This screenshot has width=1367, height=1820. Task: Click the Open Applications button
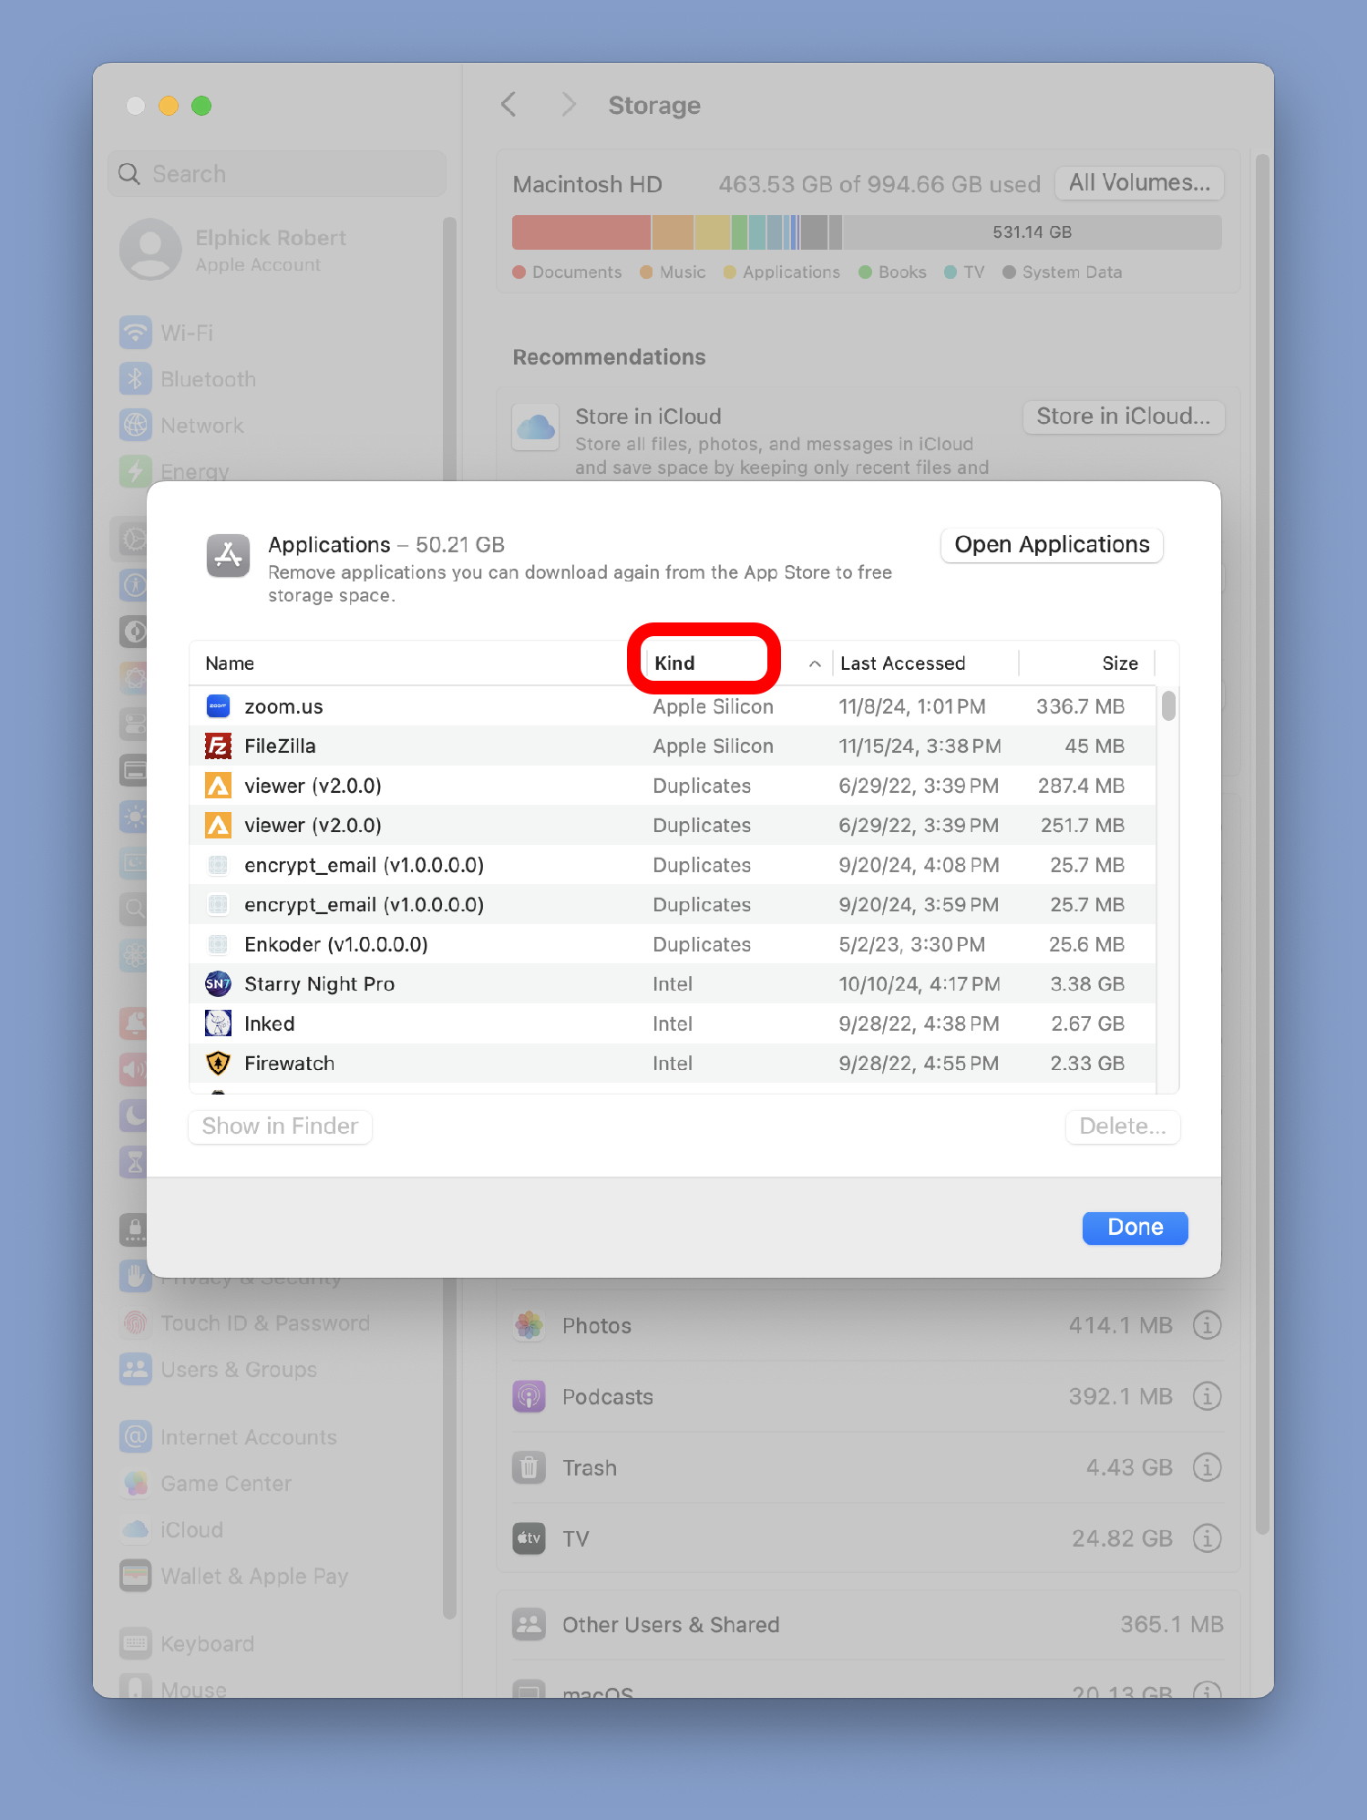[x=1052, y=545]
